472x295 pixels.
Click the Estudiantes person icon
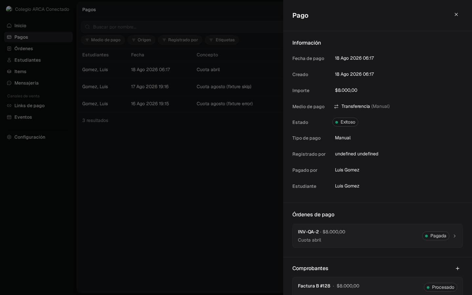point(9,60)
